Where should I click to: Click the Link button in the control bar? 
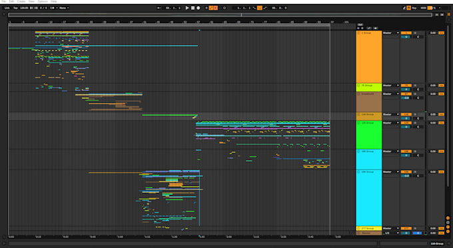[x=7, y=8]
